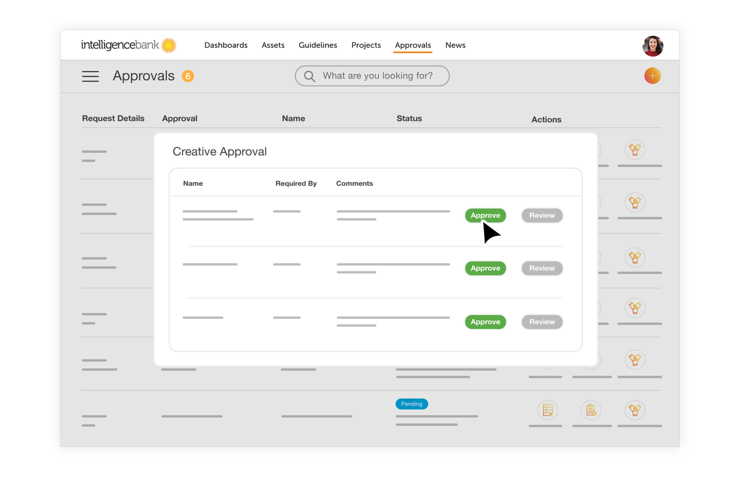Review the second Creative Approval item
The image size is (740, 487).
coord(542,268)
